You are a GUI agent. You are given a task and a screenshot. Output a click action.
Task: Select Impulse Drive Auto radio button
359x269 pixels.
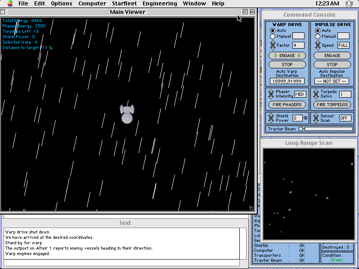pos(317,31)
